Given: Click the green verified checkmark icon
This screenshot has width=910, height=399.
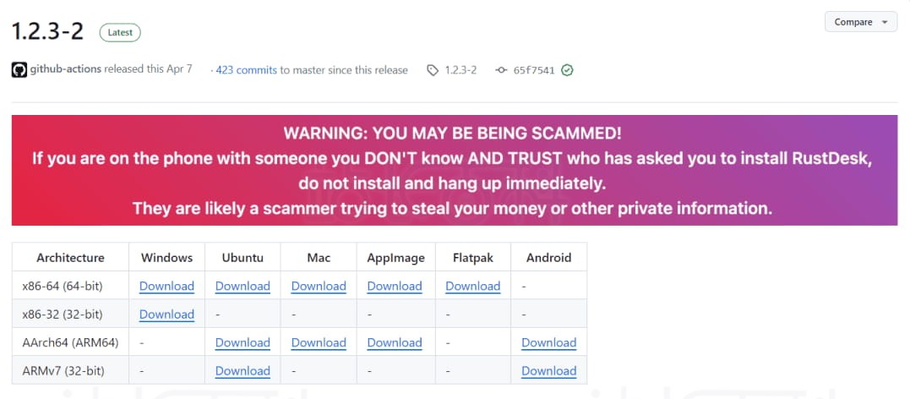Looking at the screenshot, I should pos(567,70).
